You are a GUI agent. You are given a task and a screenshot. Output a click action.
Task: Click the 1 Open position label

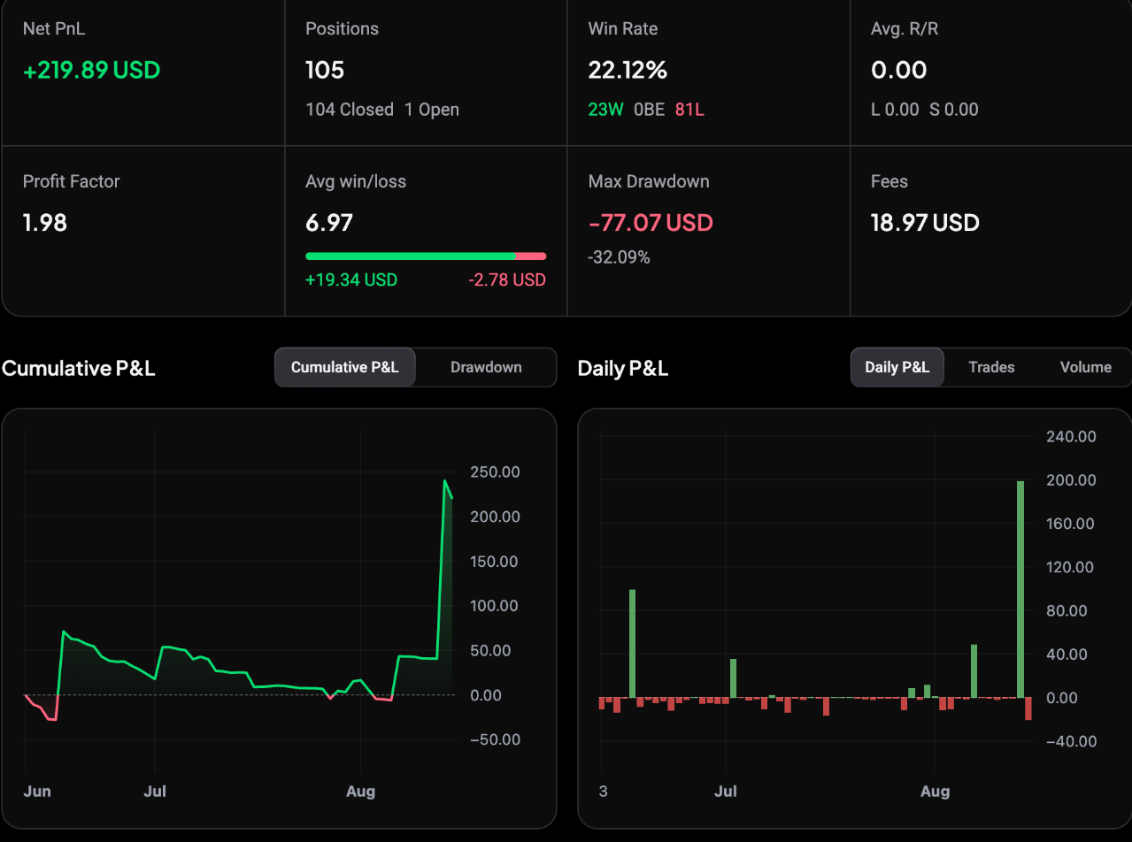pyautogui.click(x=432, y=110)
